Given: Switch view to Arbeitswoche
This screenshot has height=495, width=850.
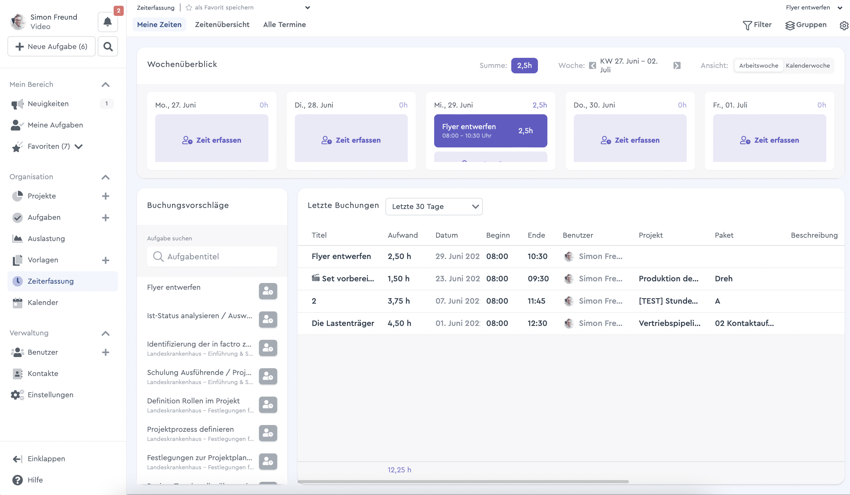Looking at the screenshot, I should 758,66.
